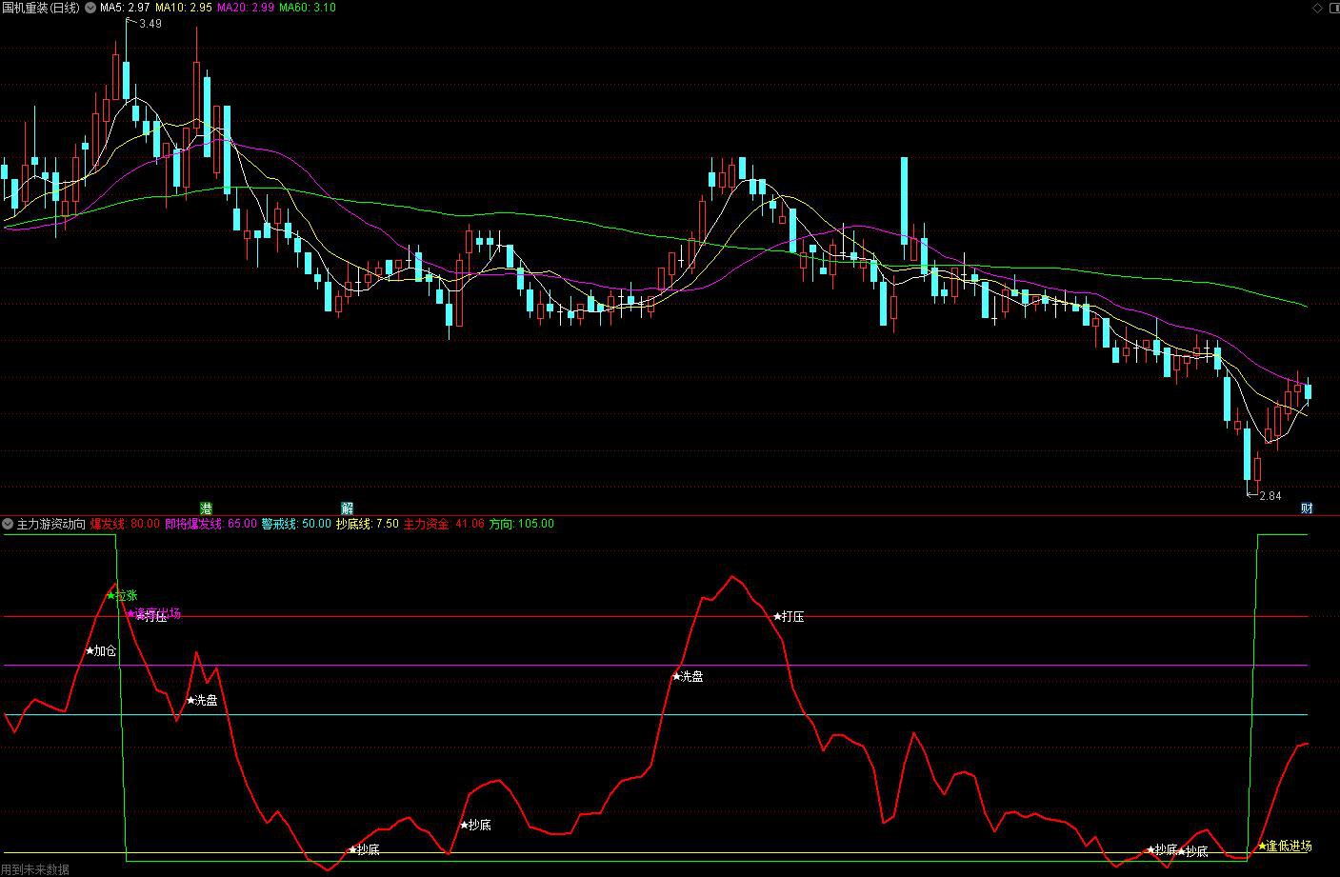Viewport: 1340px width, 877px height.
Task: Click the 3.49 high price label
Action: tap(150, 24)
